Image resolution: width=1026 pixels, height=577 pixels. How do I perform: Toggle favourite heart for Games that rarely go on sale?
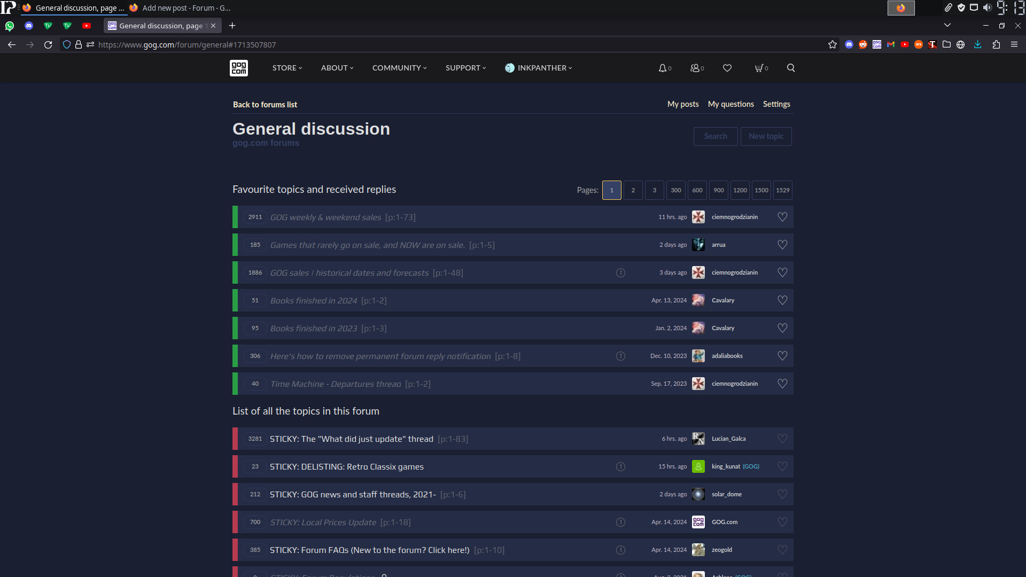click(x=782, y=245)
